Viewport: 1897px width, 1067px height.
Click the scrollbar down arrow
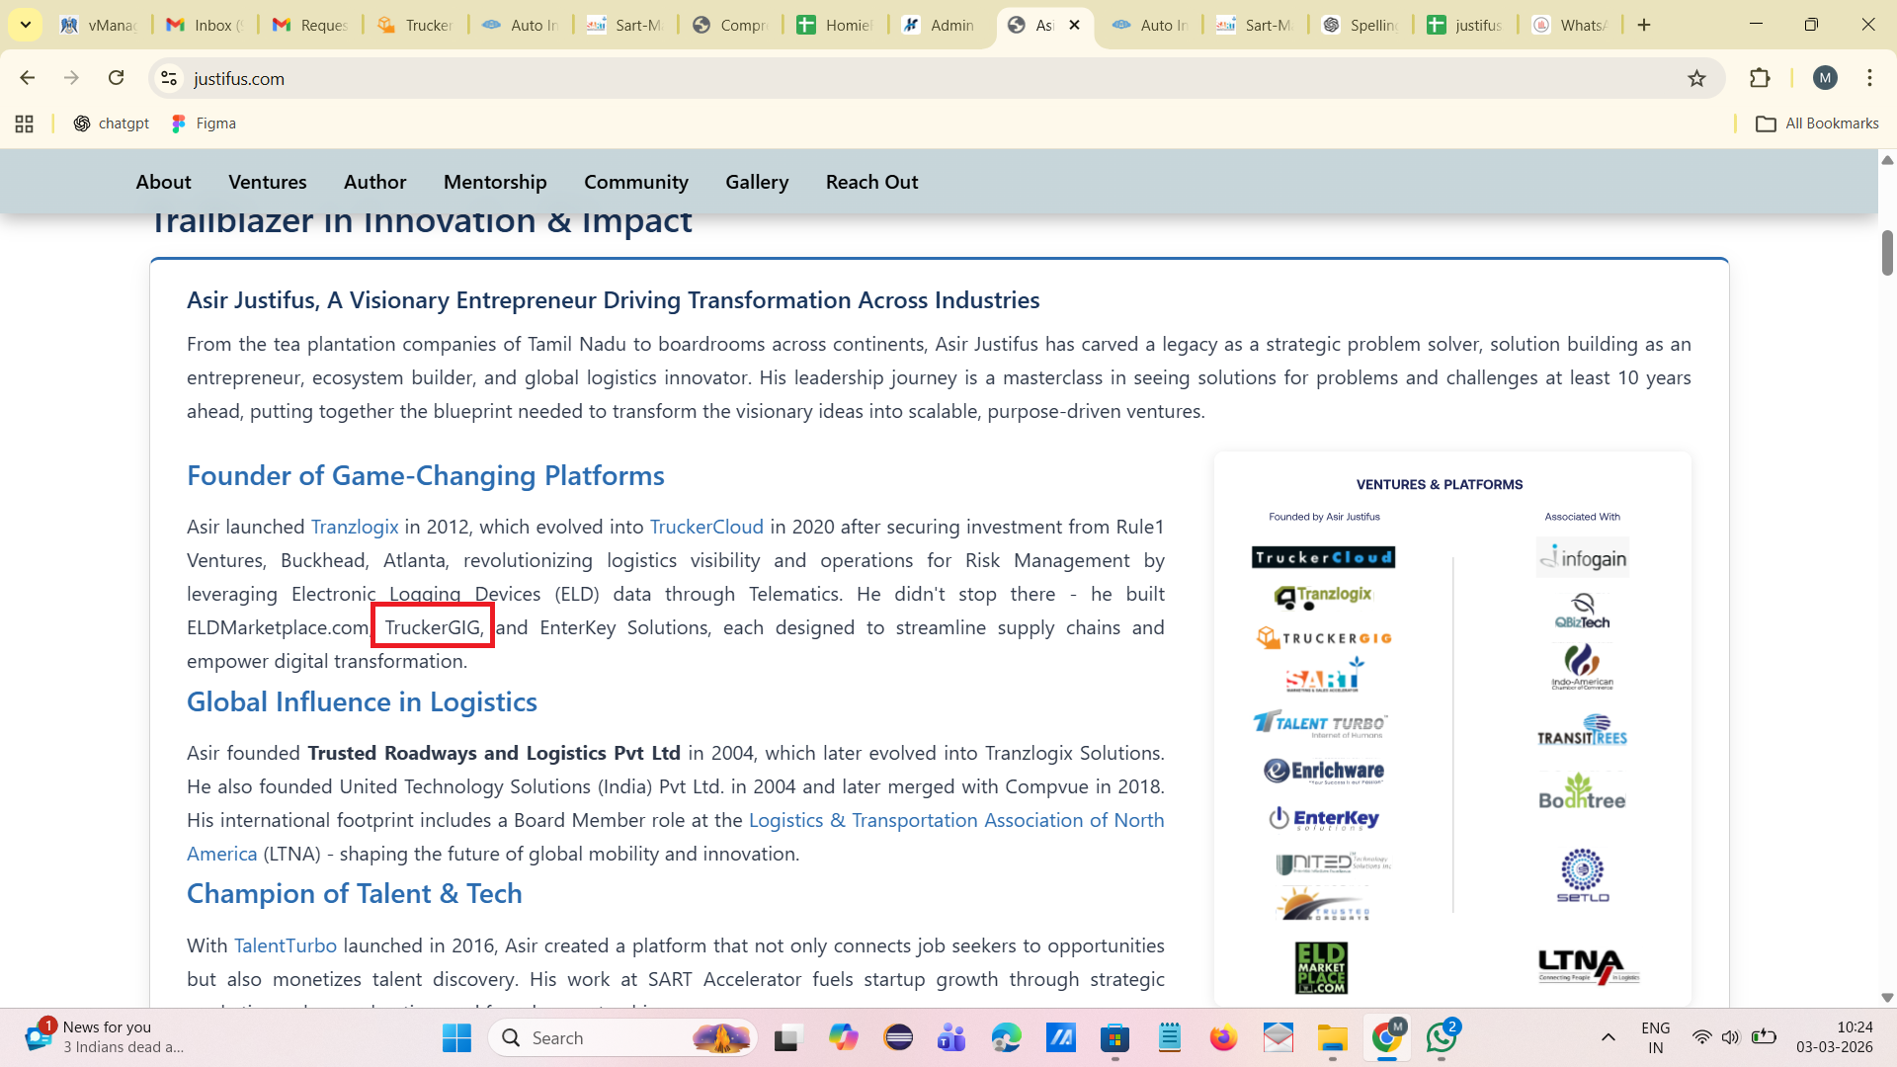tap(1887, 998)
